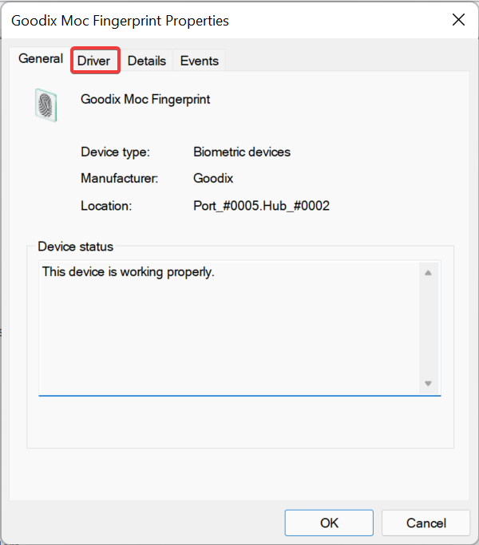Select the Details tab
Viewport: 479px width, 545px height.
click(147, 61)
